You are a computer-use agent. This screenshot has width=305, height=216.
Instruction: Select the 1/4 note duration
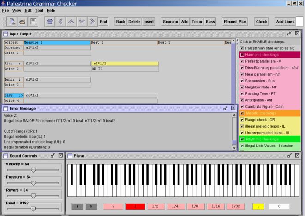(x=174, y=206)
